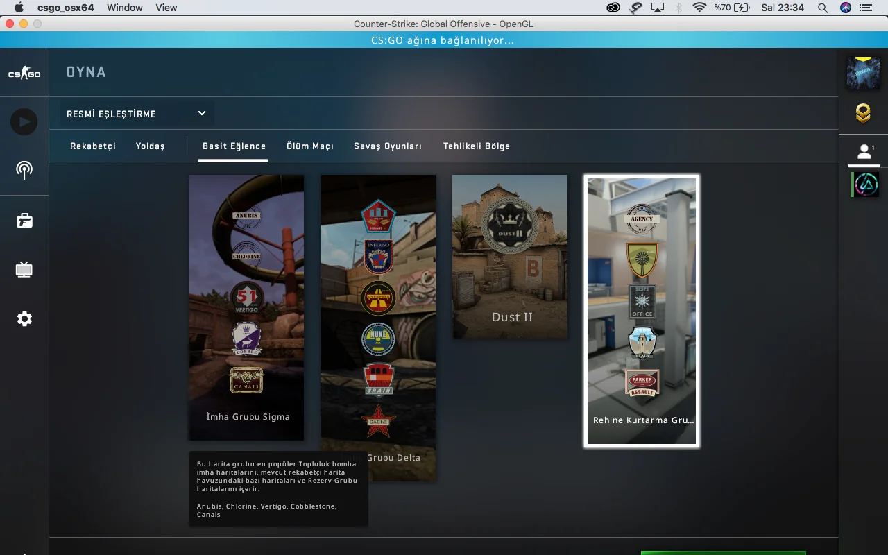This screenshot has height=555, width=888.
Task: Click the İmha Grubu Sigma label
Action: [248, 417]
